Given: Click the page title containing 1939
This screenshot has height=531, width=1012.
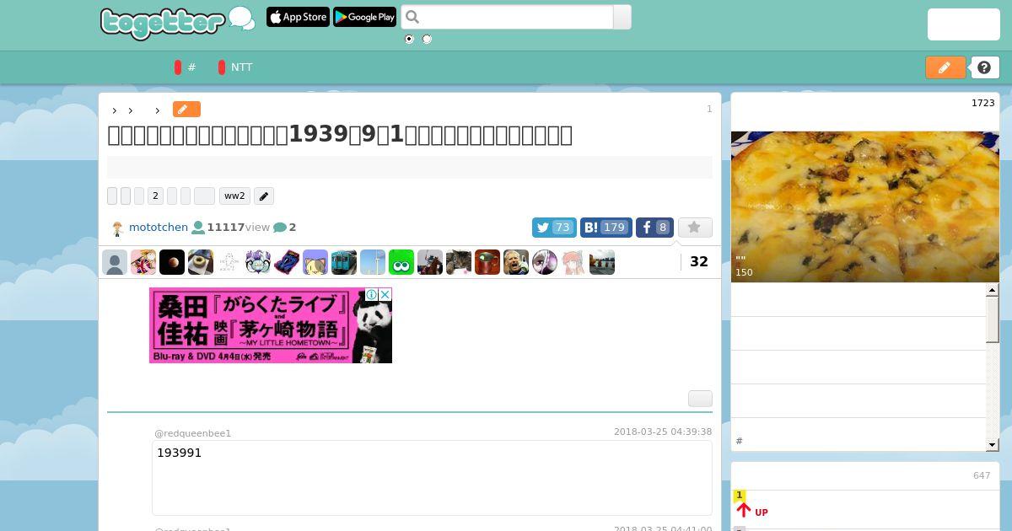Looking at the screenshot, I should [x=340, y=135].
